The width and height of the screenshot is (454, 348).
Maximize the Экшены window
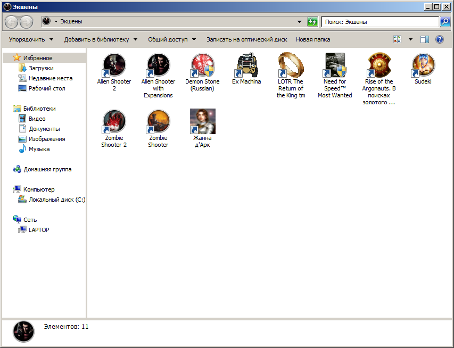(x=437, y=7)
